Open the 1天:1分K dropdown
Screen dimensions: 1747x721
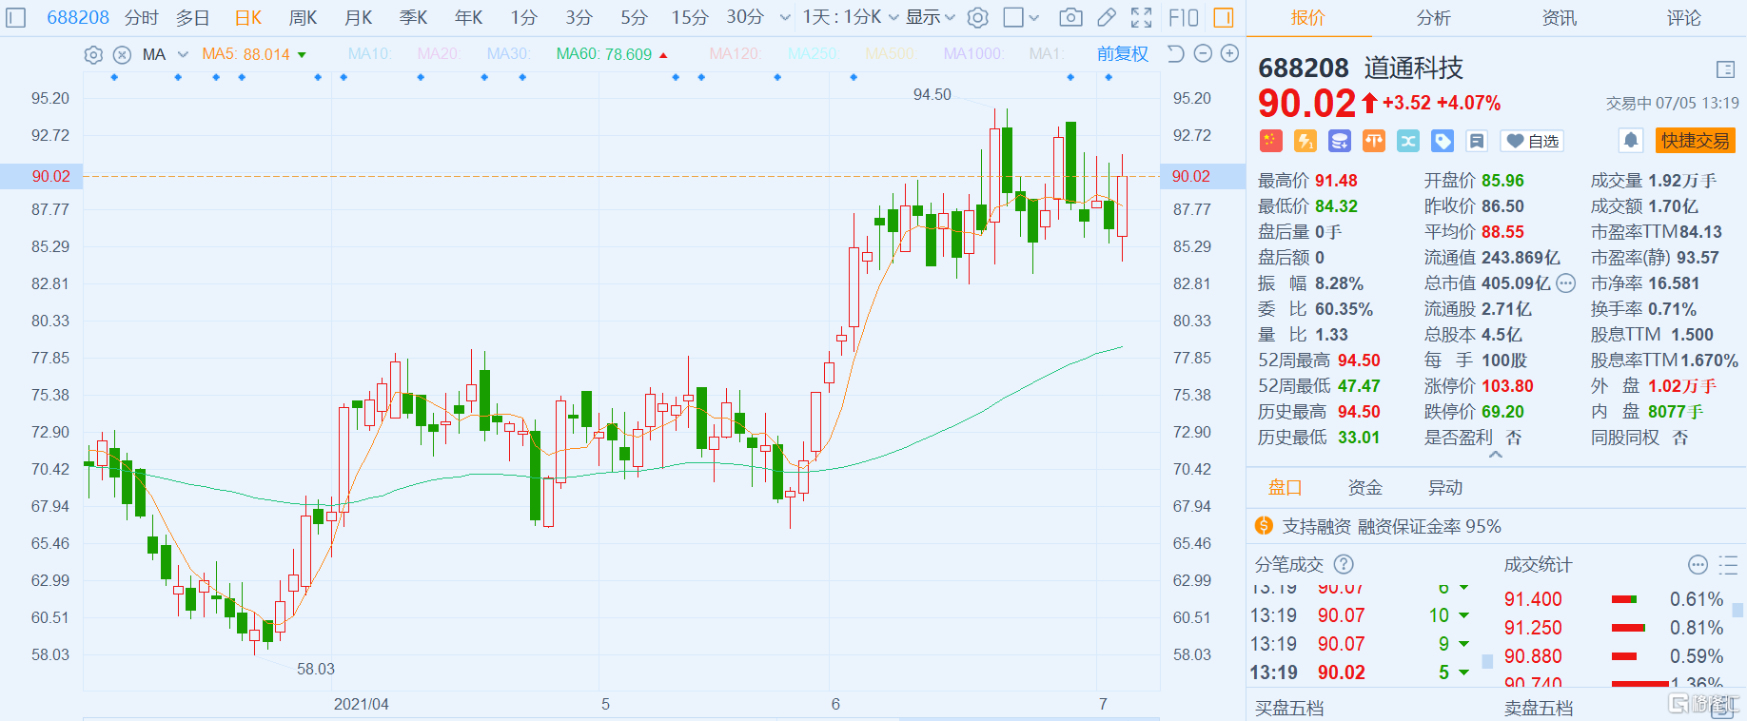tap(851, 17)
